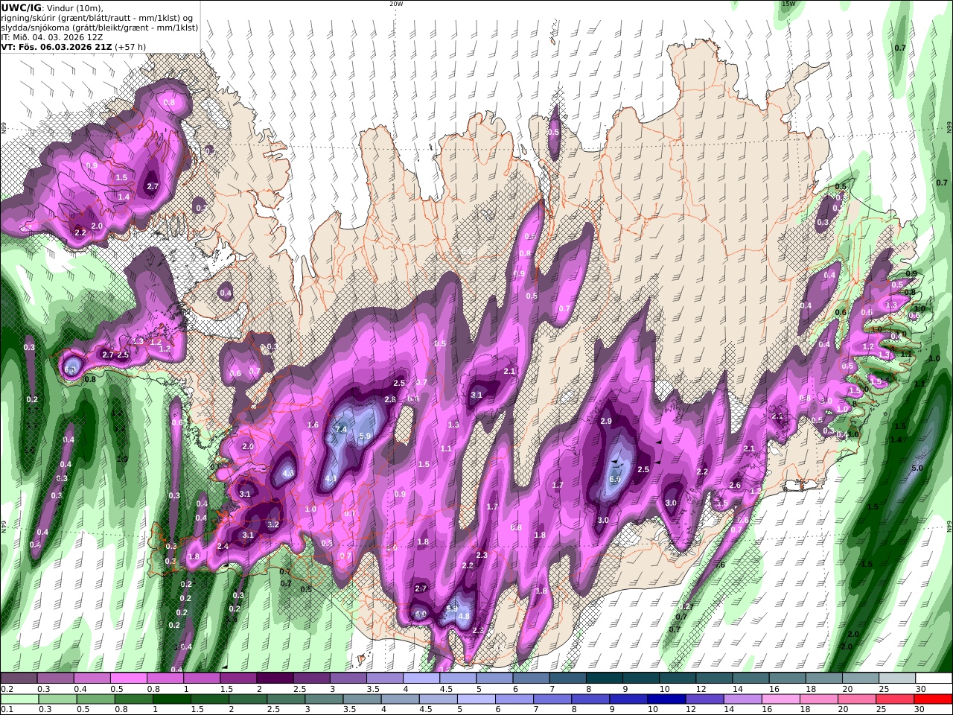Select upper legend swatch between 0.5 and 0.8
This screenshot has width=953, height=715.
tap(128, 679)
